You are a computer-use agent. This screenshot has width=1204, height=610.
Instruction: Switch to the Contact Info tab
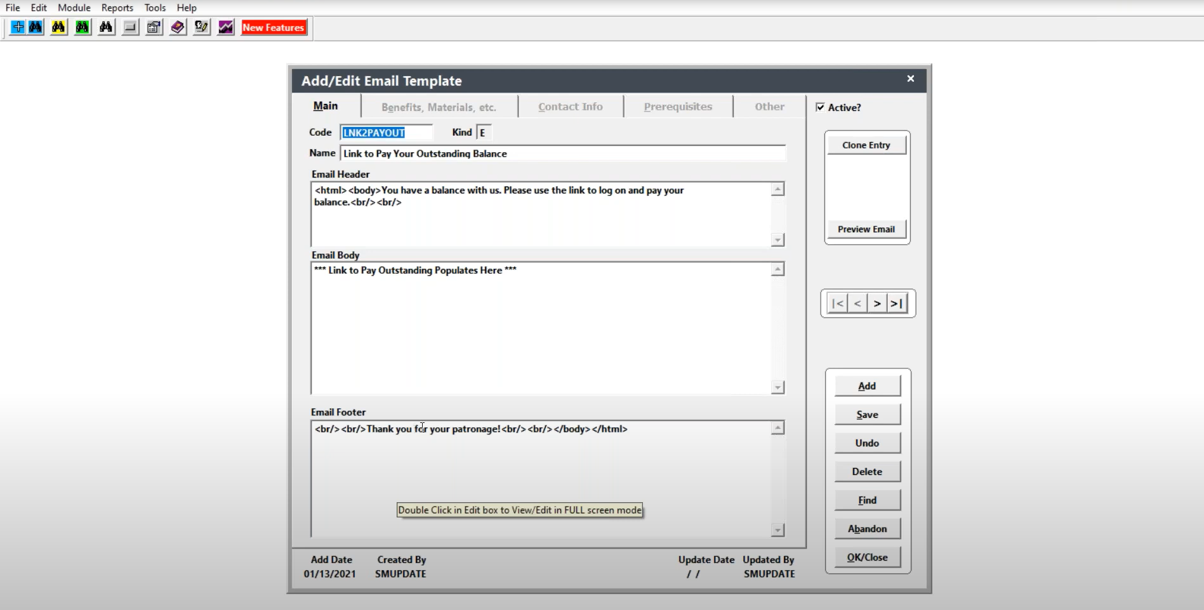tap(570, 106)
